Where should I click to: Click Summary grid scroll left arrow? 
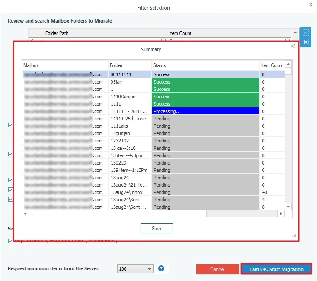[25, 214]
